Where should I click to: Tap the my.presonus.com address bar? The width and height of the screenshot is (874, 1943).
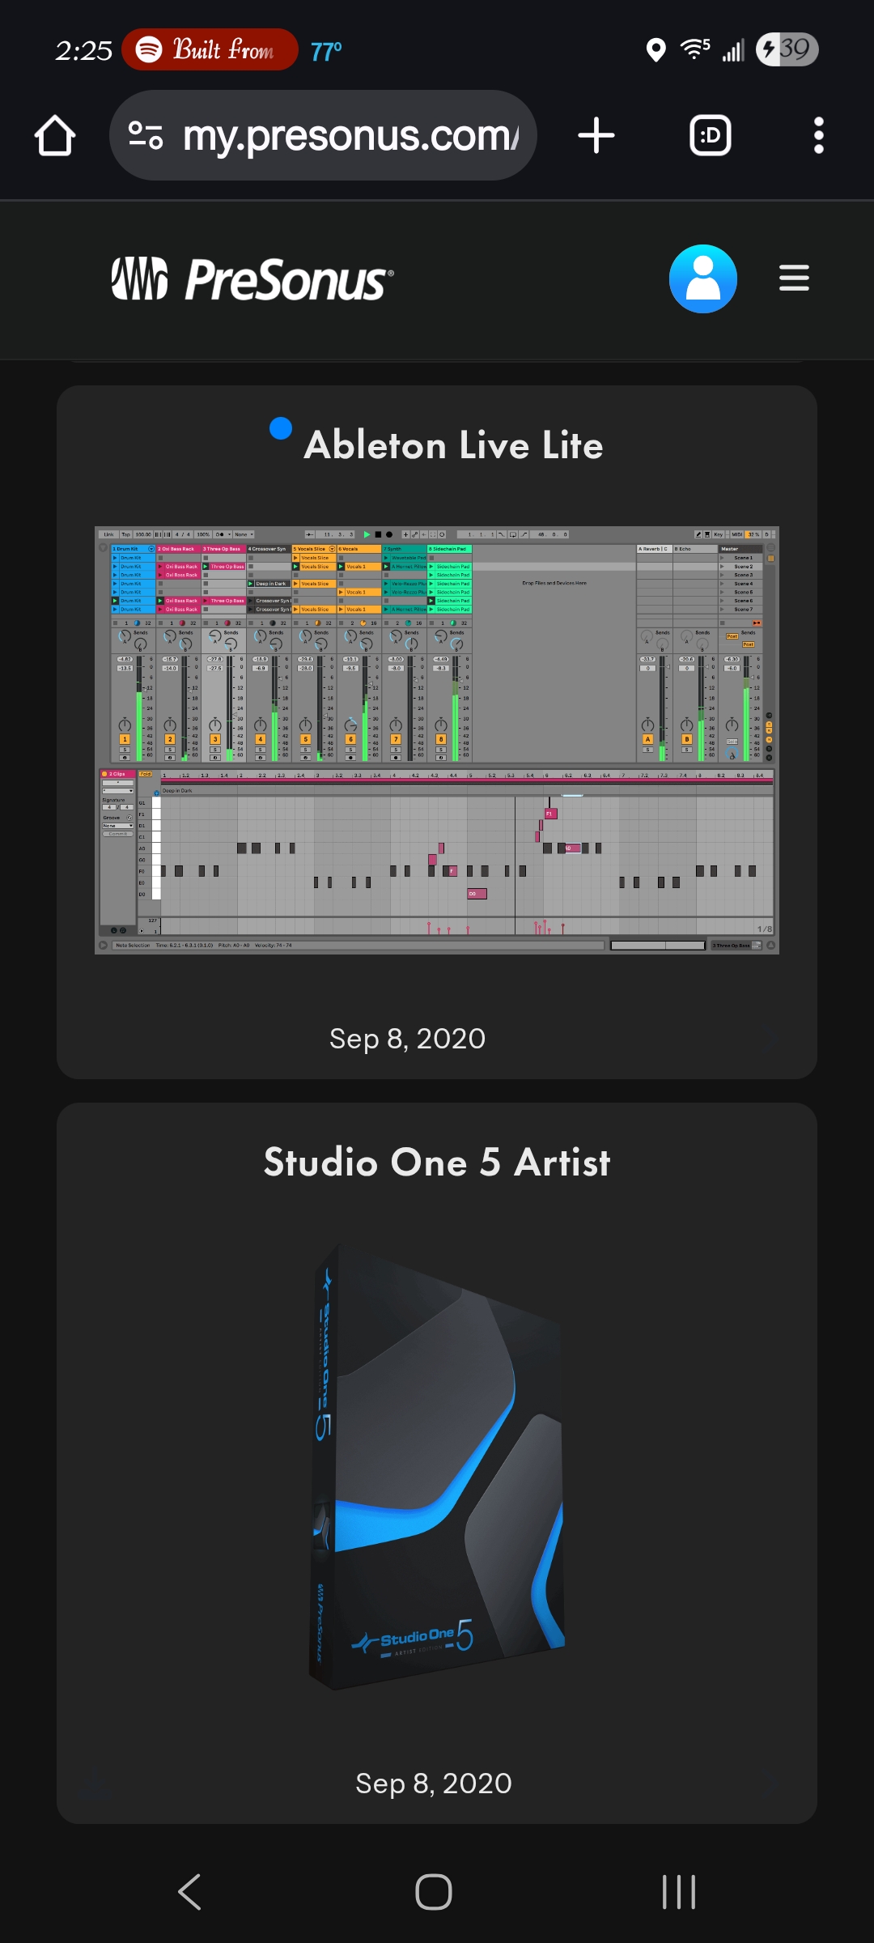pyautogui.click(x=323, y=135)
